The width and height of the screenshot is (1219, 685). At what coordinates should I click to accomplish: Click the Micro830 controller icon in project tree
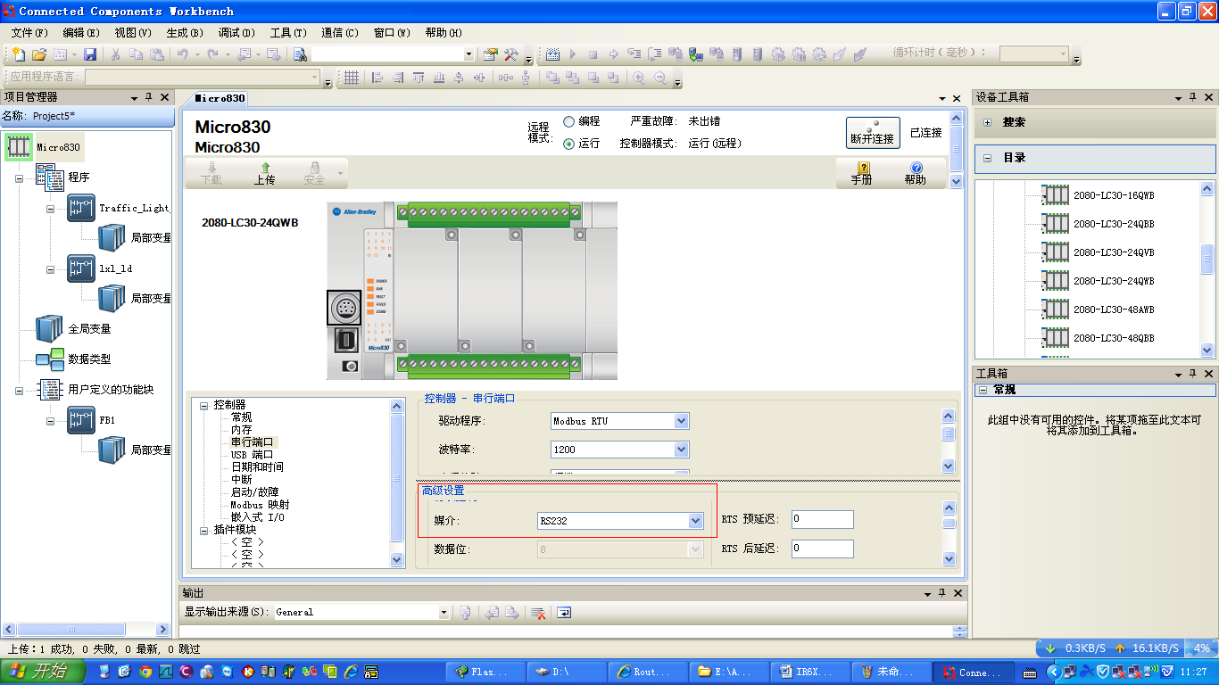(x=20, y=147)
